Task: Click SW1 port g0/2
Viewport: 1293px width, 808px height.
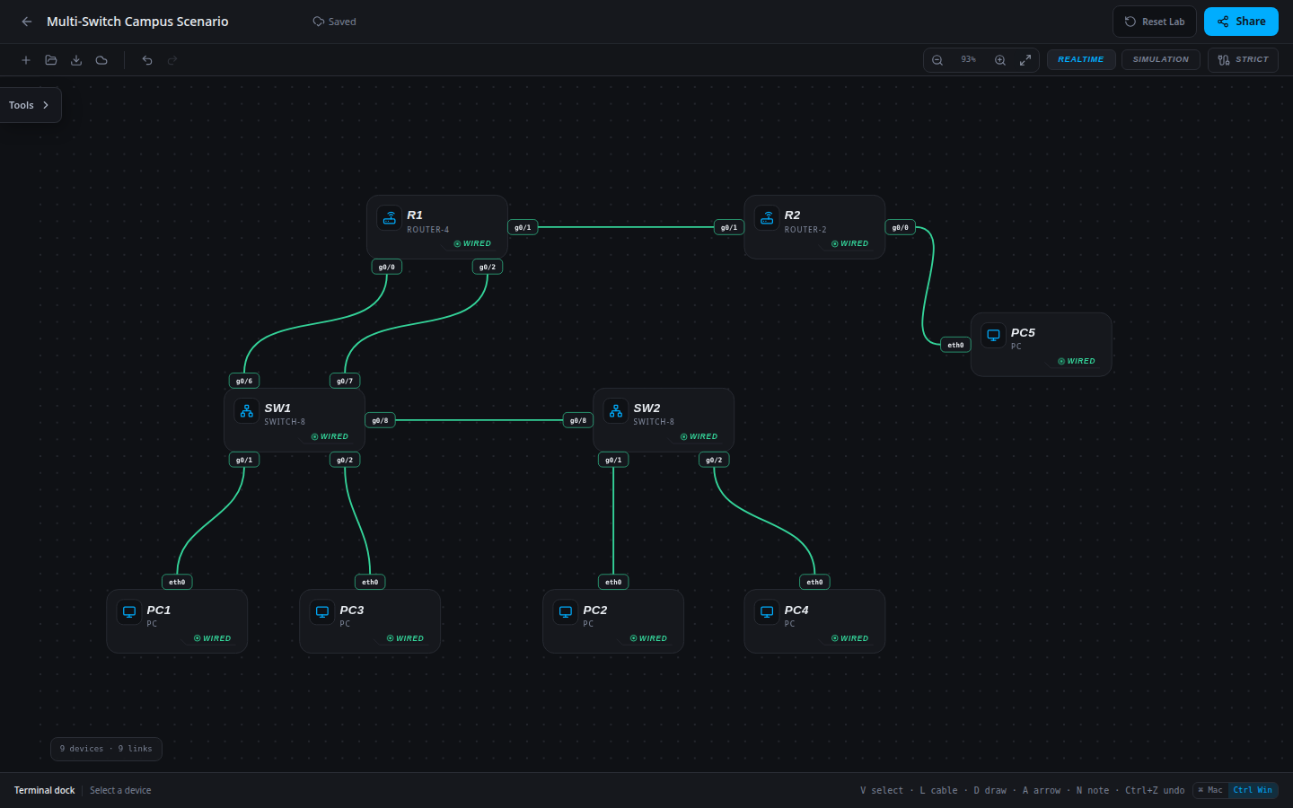Action: [345, 460]
